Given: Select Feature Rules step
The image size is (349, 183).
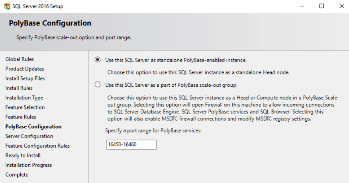Looking at the screenshot, I should [x=21, y=117].
